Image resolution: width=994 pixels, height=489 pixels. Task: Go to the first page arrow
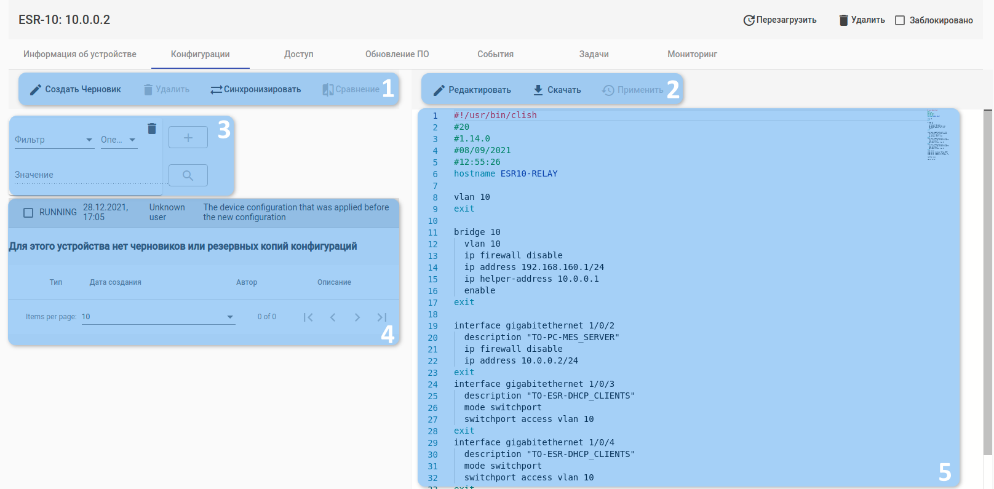tap(308, 317)
